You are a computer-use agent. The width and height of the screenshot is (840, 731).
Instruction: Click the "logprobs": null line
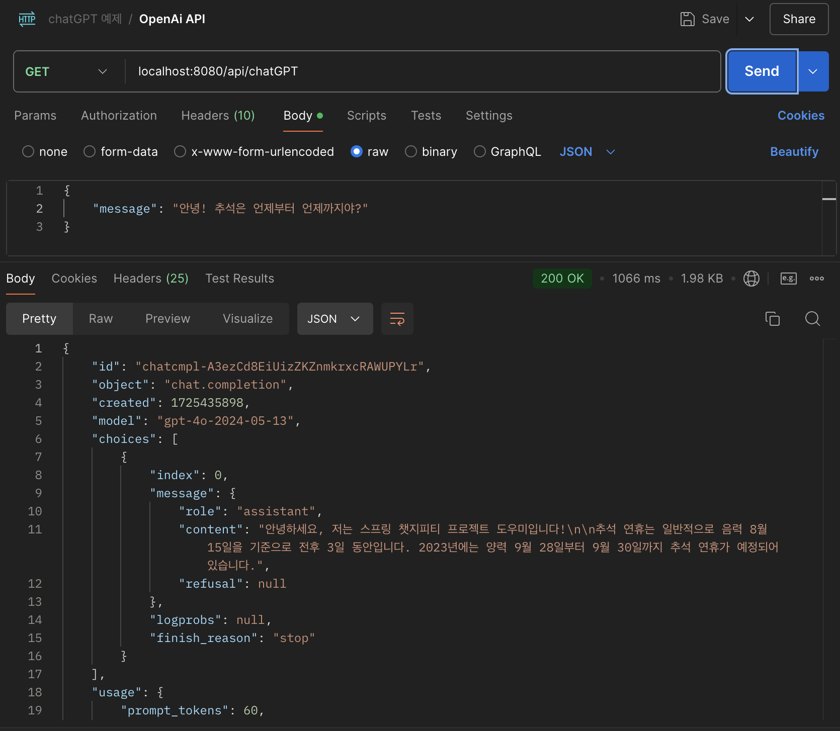pyautogui.click(x=211, y=620)
